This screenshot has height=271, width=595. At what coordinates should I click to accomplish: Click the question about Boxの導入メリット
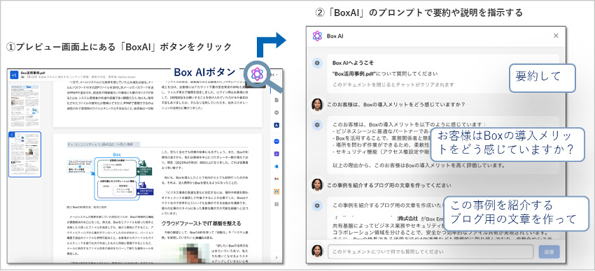click(396, 104)
